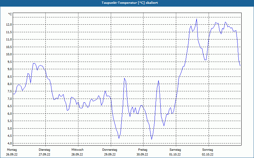The image size is (254, 158).
Task: Click the °C unit label
Action: (x=10, y=14)
